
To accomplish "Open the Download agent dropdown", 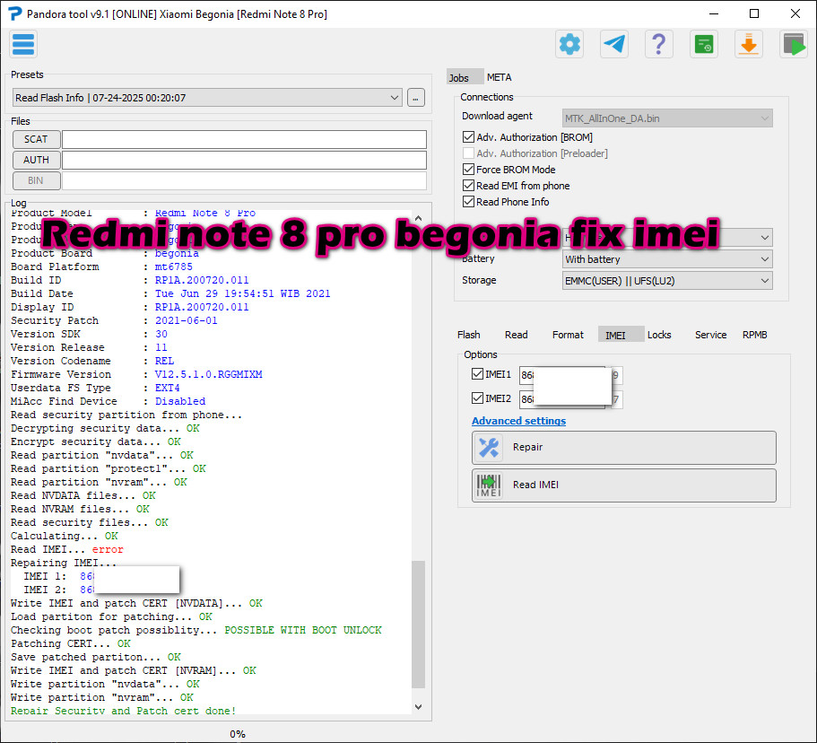I will click(667, 118).
